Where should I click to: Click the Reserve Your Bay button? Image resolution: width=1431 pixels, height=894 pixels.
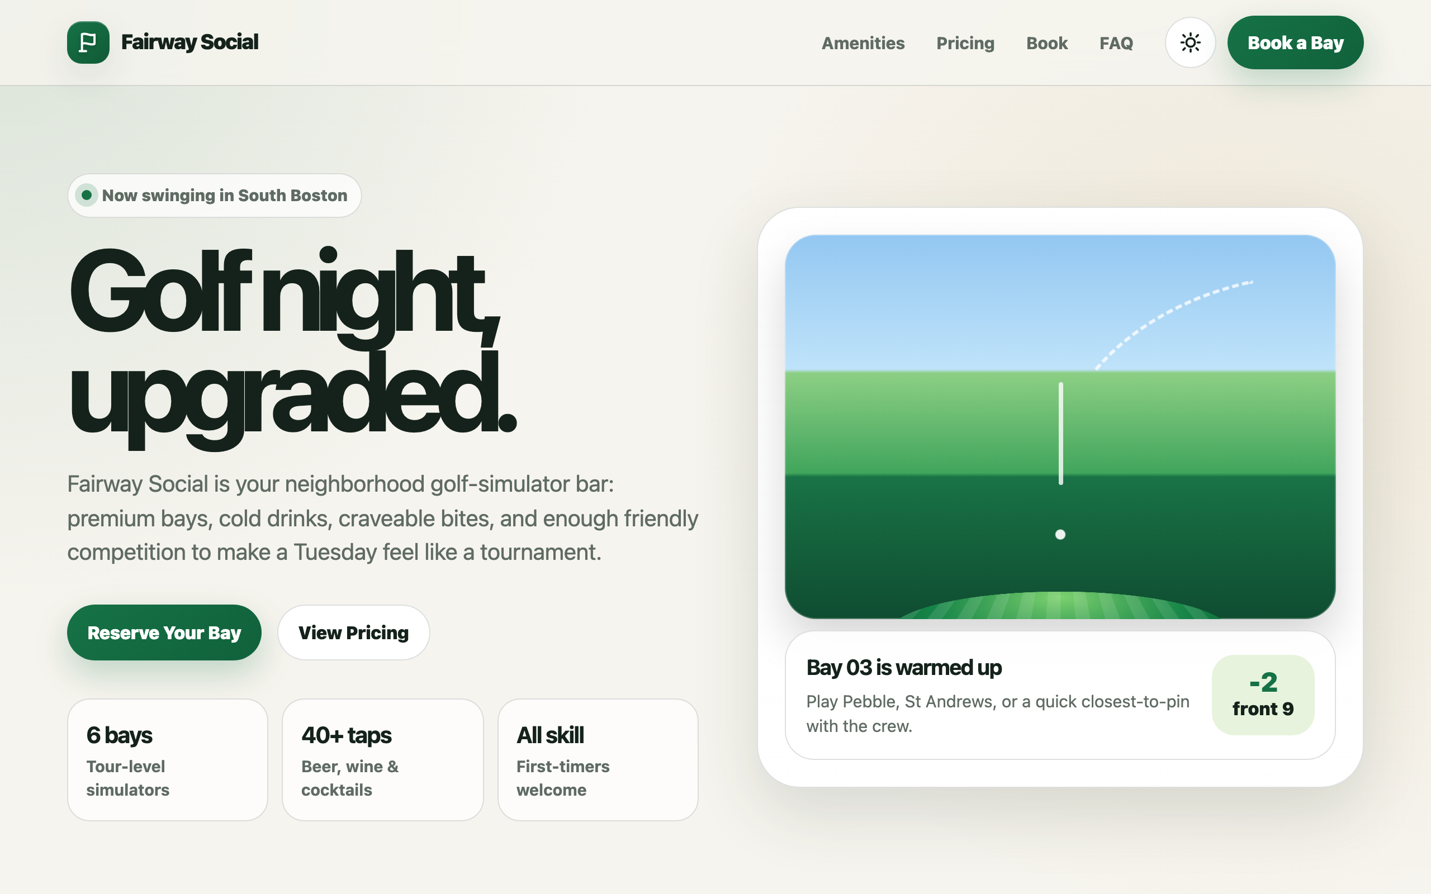click(x=164, y=632)
